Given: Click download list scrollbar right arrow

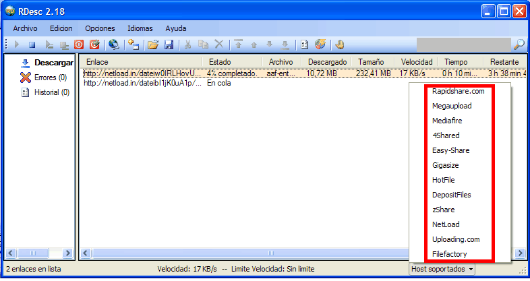Looking at the screenshot, I should point(520,253).
